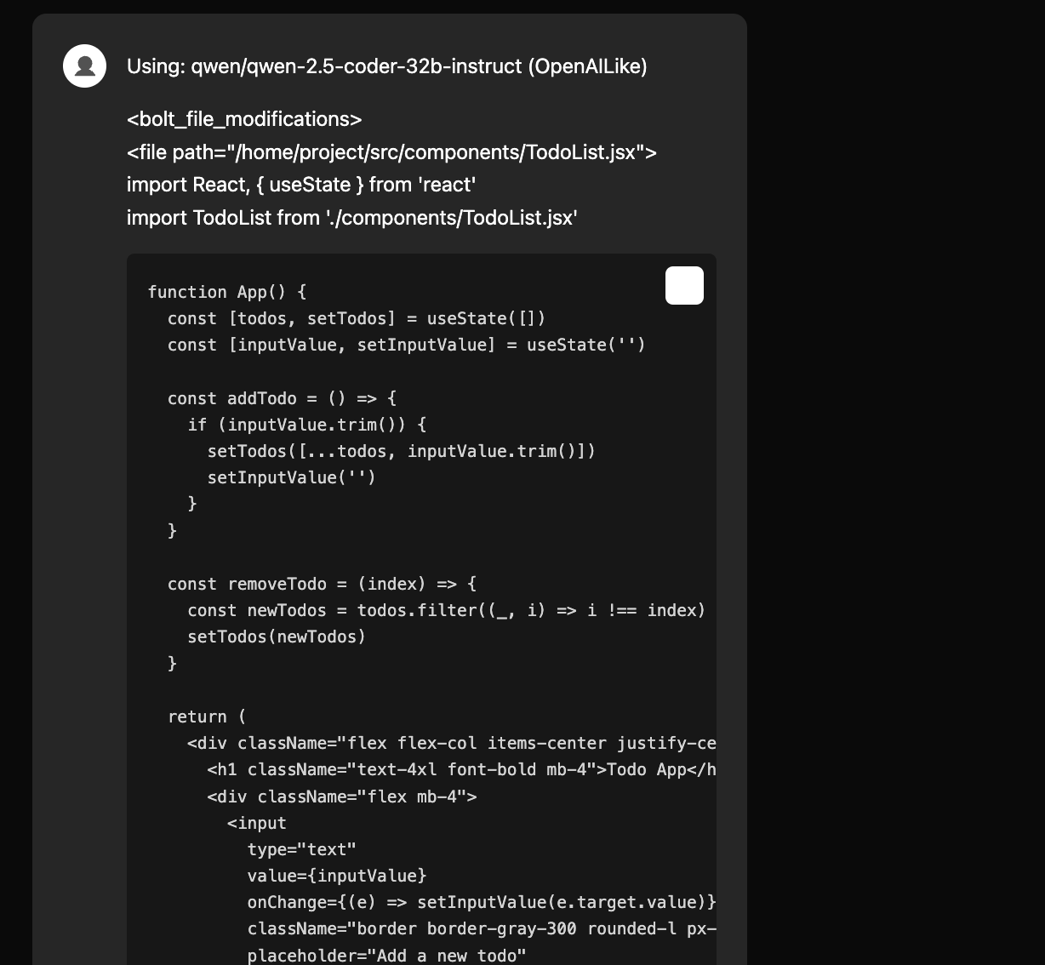Click the todos.filter newTodos code line
The width and height of the screenshot is (1045, 965).
(x=446, y=610)
